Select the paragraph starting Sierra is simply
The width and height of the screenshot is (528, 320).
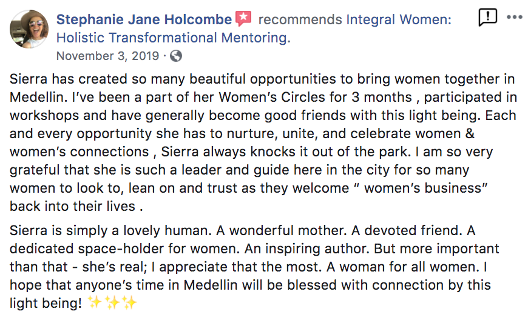coord(254,267)
